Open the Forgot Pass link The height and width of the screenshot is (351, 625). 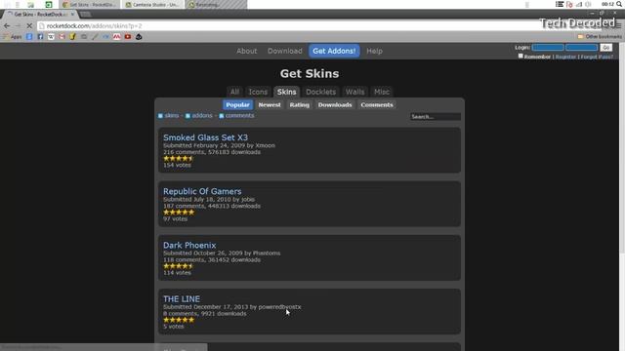[x=597, y=57]
